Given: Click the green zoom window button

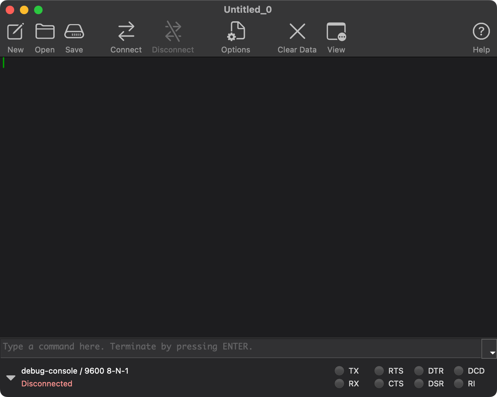Looking at the screenshot, I should (38, 10).
